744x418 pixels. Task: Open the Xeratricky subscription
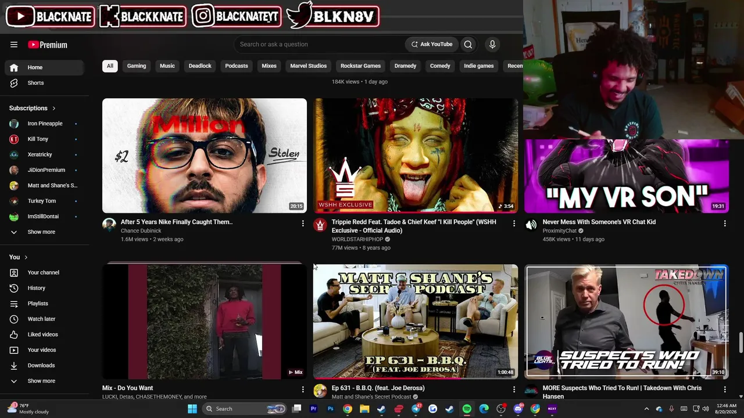click(x=44, y=154)
